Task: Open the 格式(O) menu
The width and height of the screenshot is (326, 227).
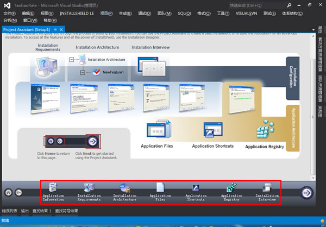Action: [x=204, y=14]
